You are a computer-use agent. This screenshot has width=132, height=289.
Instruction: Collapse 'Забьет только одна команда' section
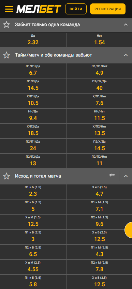[x=126, y=25]
